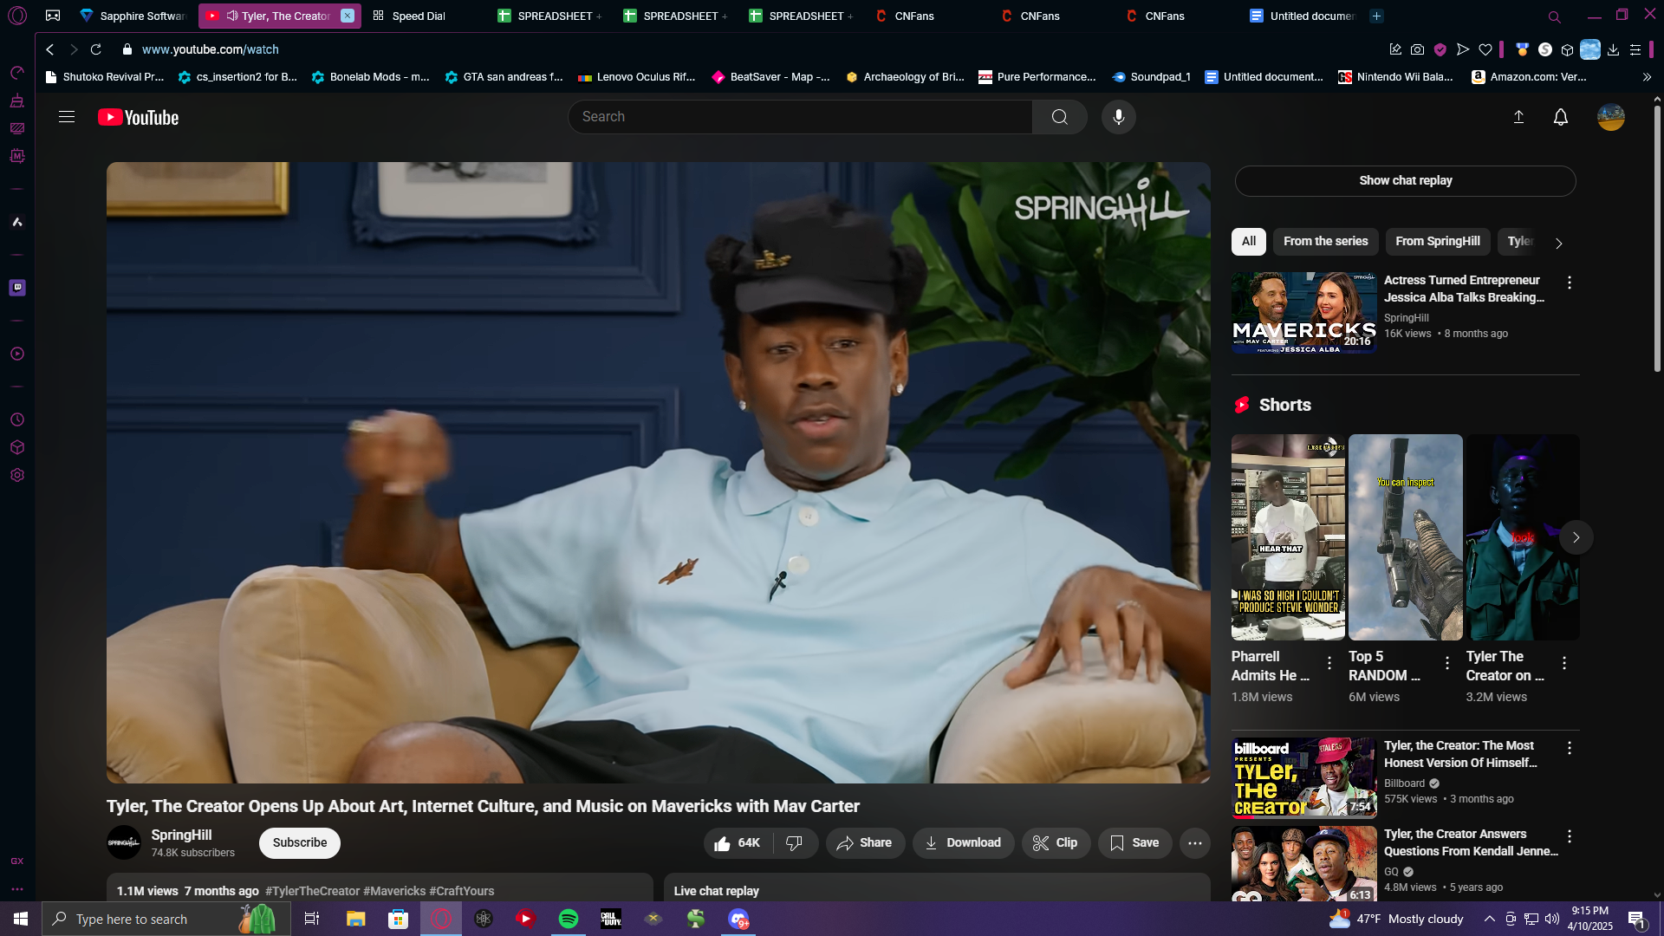Image resolution: width=1664 pixels, height=936 pixels.
Task: Subscribe to the SpringHill channel
Action: click(x=299, y=842)
